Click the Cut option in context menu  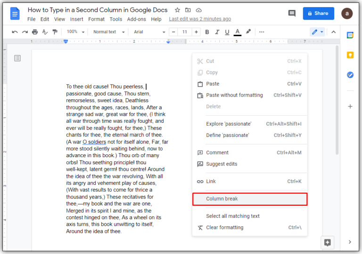[250, 61]
